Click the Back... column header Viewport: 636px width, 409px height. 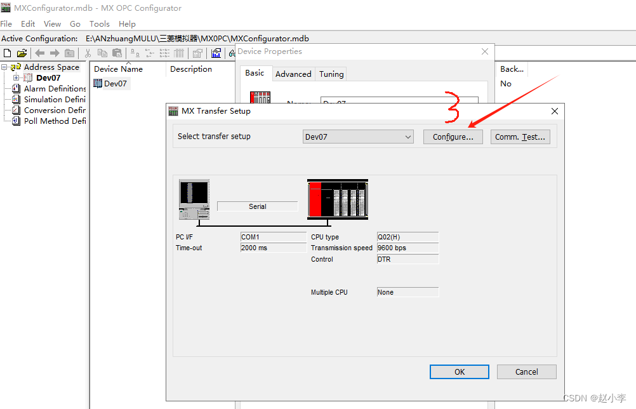512,69
